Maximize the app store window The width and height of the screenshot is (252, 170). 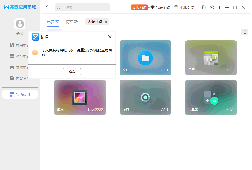click(x=235, y=7)
